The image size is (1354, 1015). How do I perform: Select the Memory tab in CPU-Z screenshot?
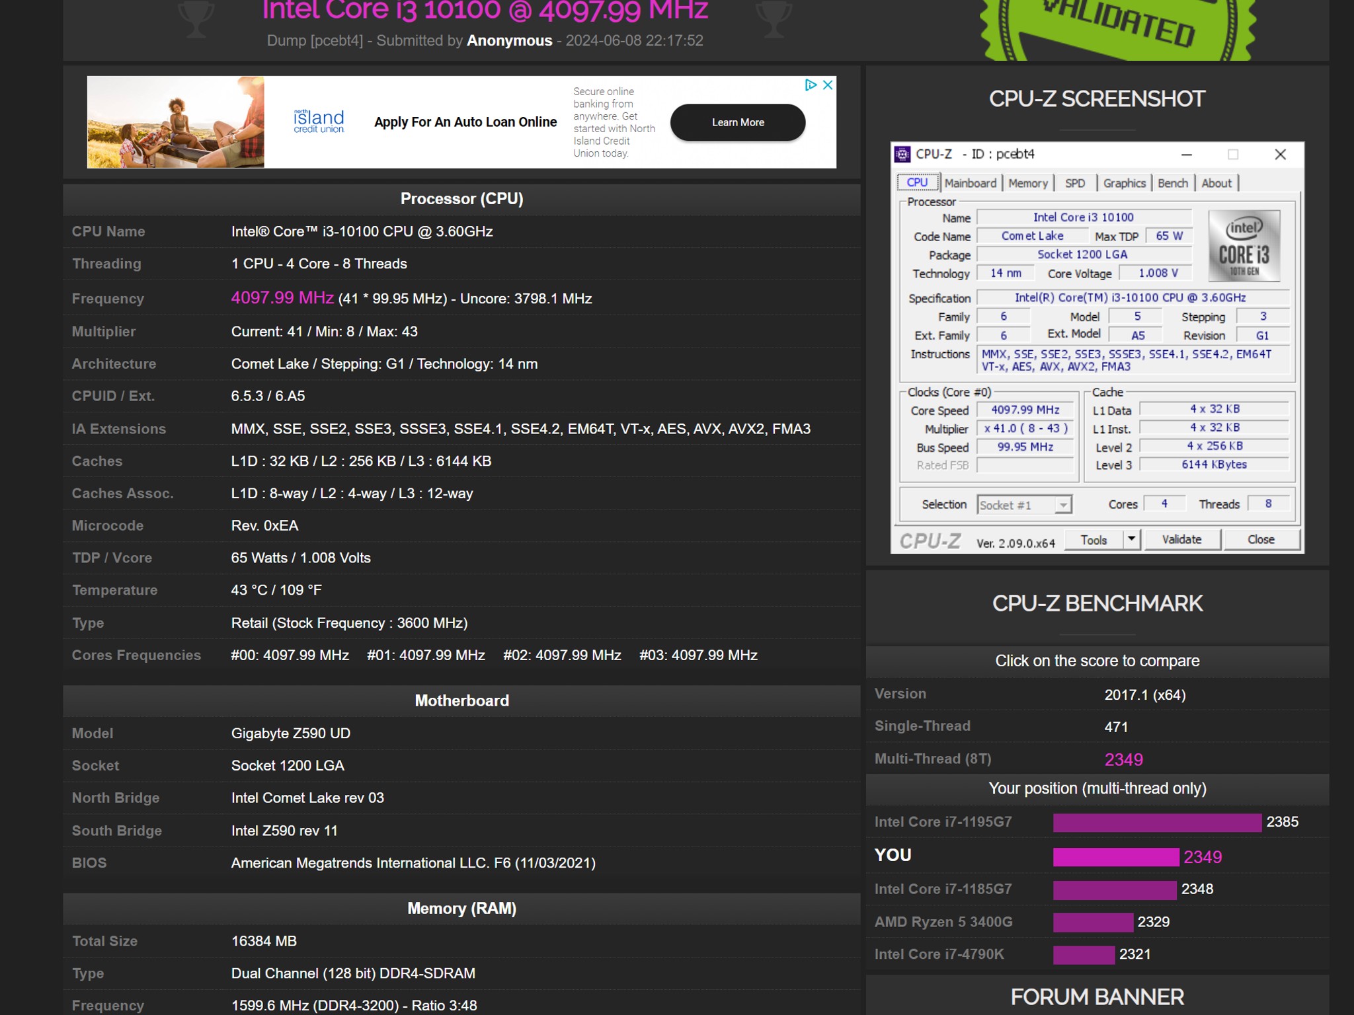pos(1028,183)
